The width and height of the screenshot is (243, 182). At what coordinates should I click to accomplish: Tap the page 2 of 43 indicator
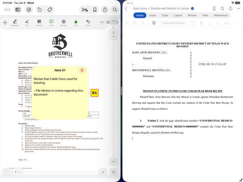pyautogui.click(x=114, y=34)
